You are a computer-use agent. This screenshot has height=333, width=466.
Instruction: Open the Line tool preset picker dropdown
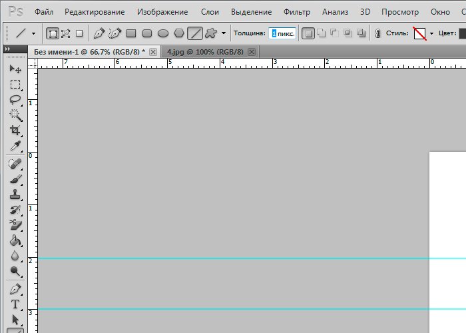[x=33, y=33]
